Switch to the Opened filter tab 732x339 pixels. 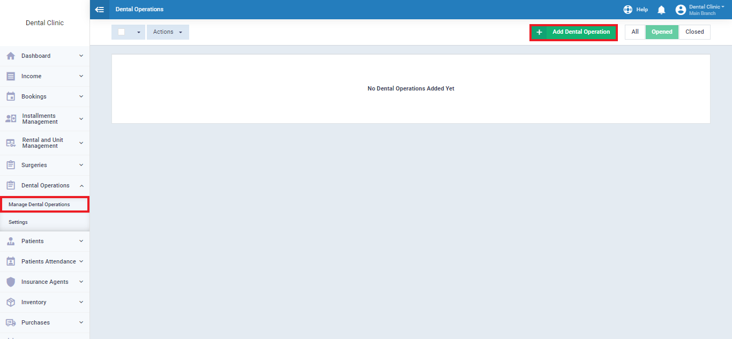(x=662, y=32)
